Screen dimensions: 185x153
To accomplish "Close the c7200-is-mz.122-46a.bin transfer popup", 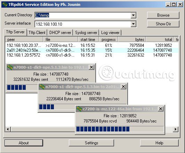I will [x=161, y=109].
